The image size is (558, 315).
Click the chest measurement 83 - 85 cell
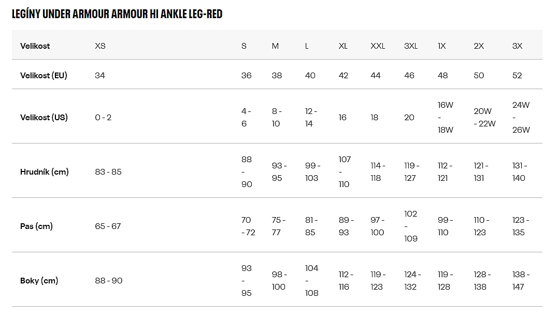(108, 172)
